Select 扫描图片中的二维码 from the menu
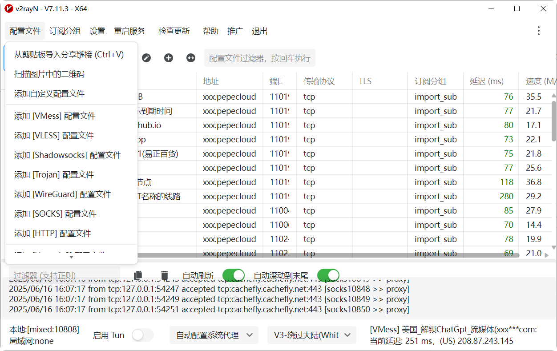 pyautogui.click(x=49, y=74)
